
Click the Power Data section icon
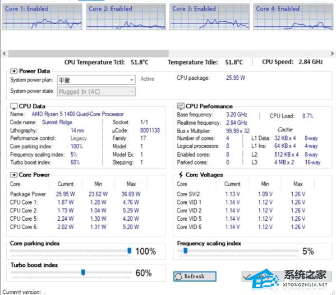(x=14, y=71)
